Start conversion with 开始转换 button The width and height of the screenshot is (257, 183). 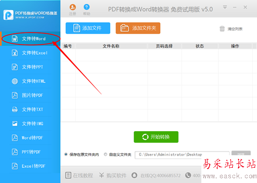(156, 137)
